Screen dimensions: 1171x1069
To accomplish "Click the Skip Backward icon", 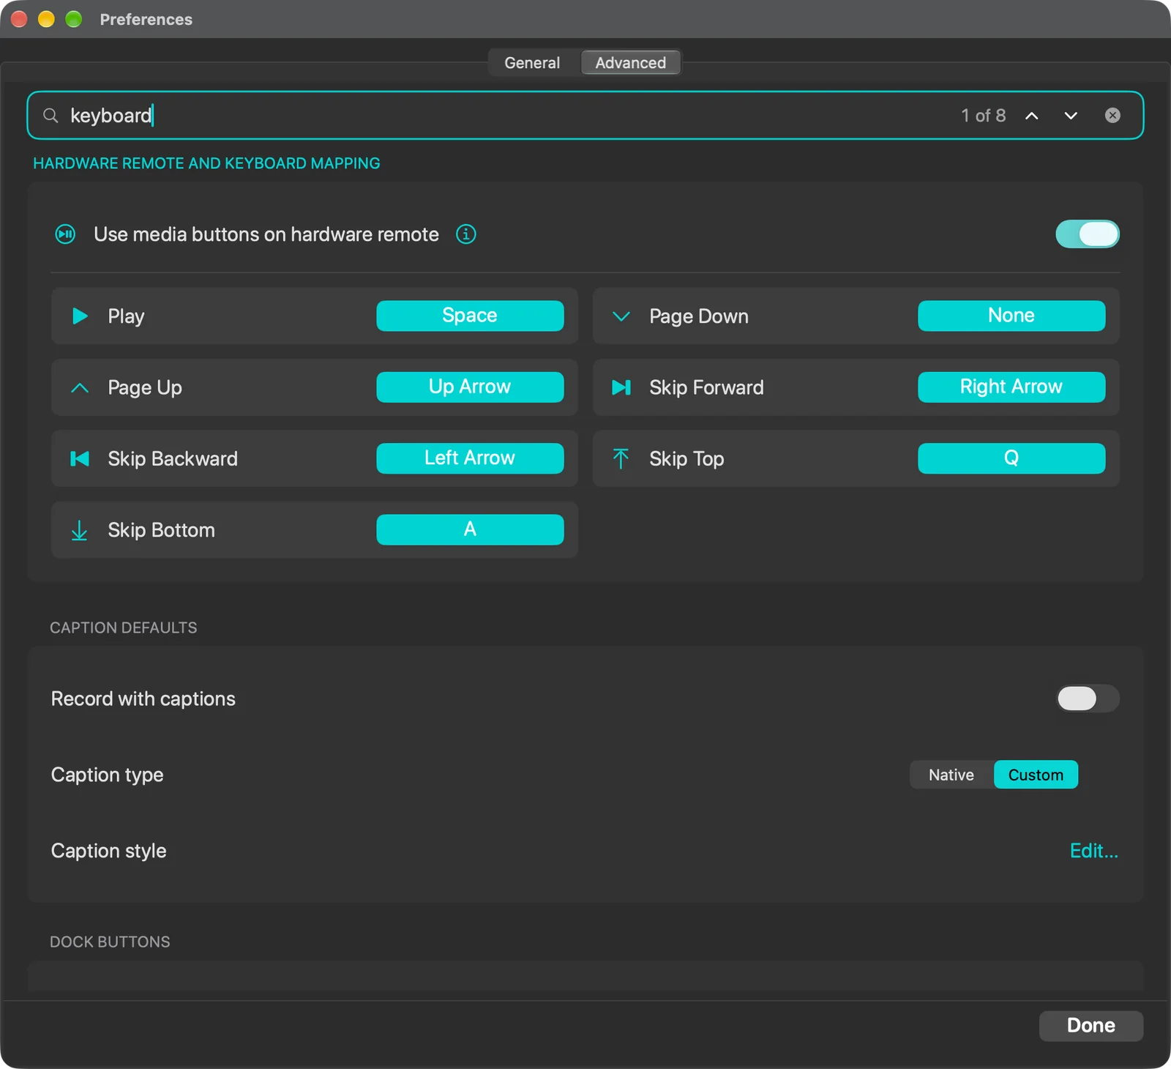I will click(80, 458).
